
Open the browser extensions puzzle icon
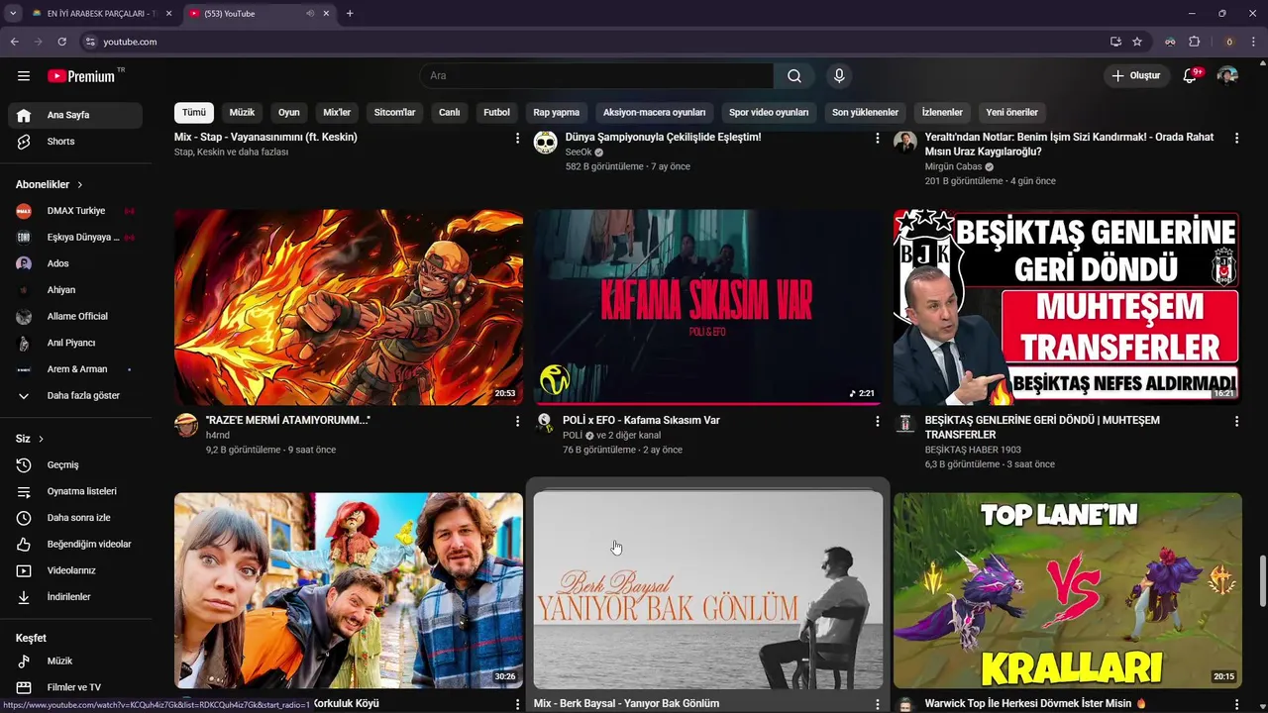[x=1194, y=42]
